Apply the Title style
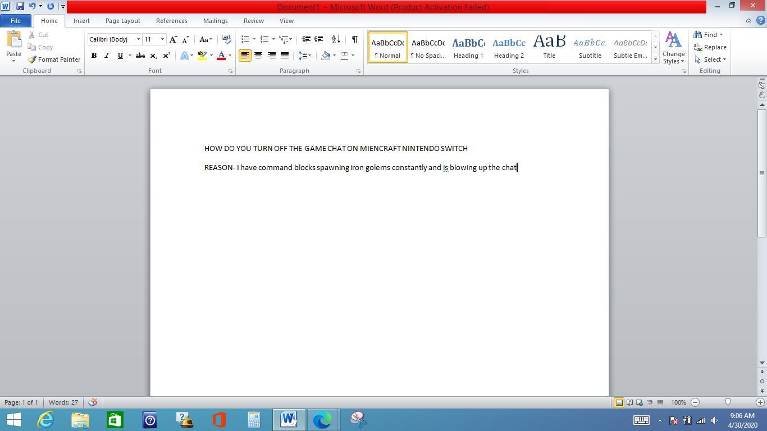767x431 pixels. click(549, 47)
